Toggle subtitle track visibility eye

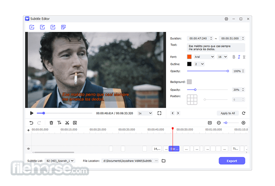pyautogui.click(x=29, y=149)
